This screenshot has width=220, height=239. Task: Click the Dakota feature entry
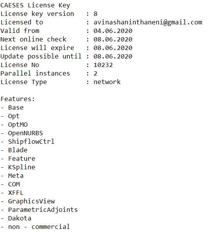[x=20, y=218]
